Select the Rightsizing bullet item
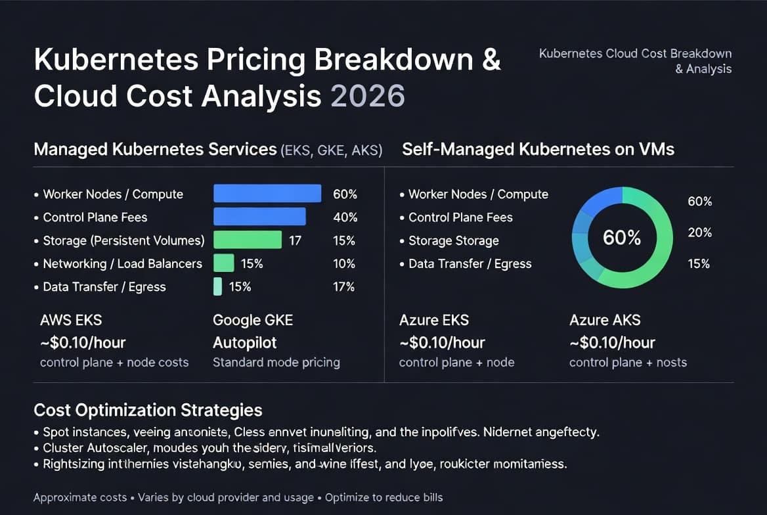Screen dimensions: 767x515 coord(300,464)
